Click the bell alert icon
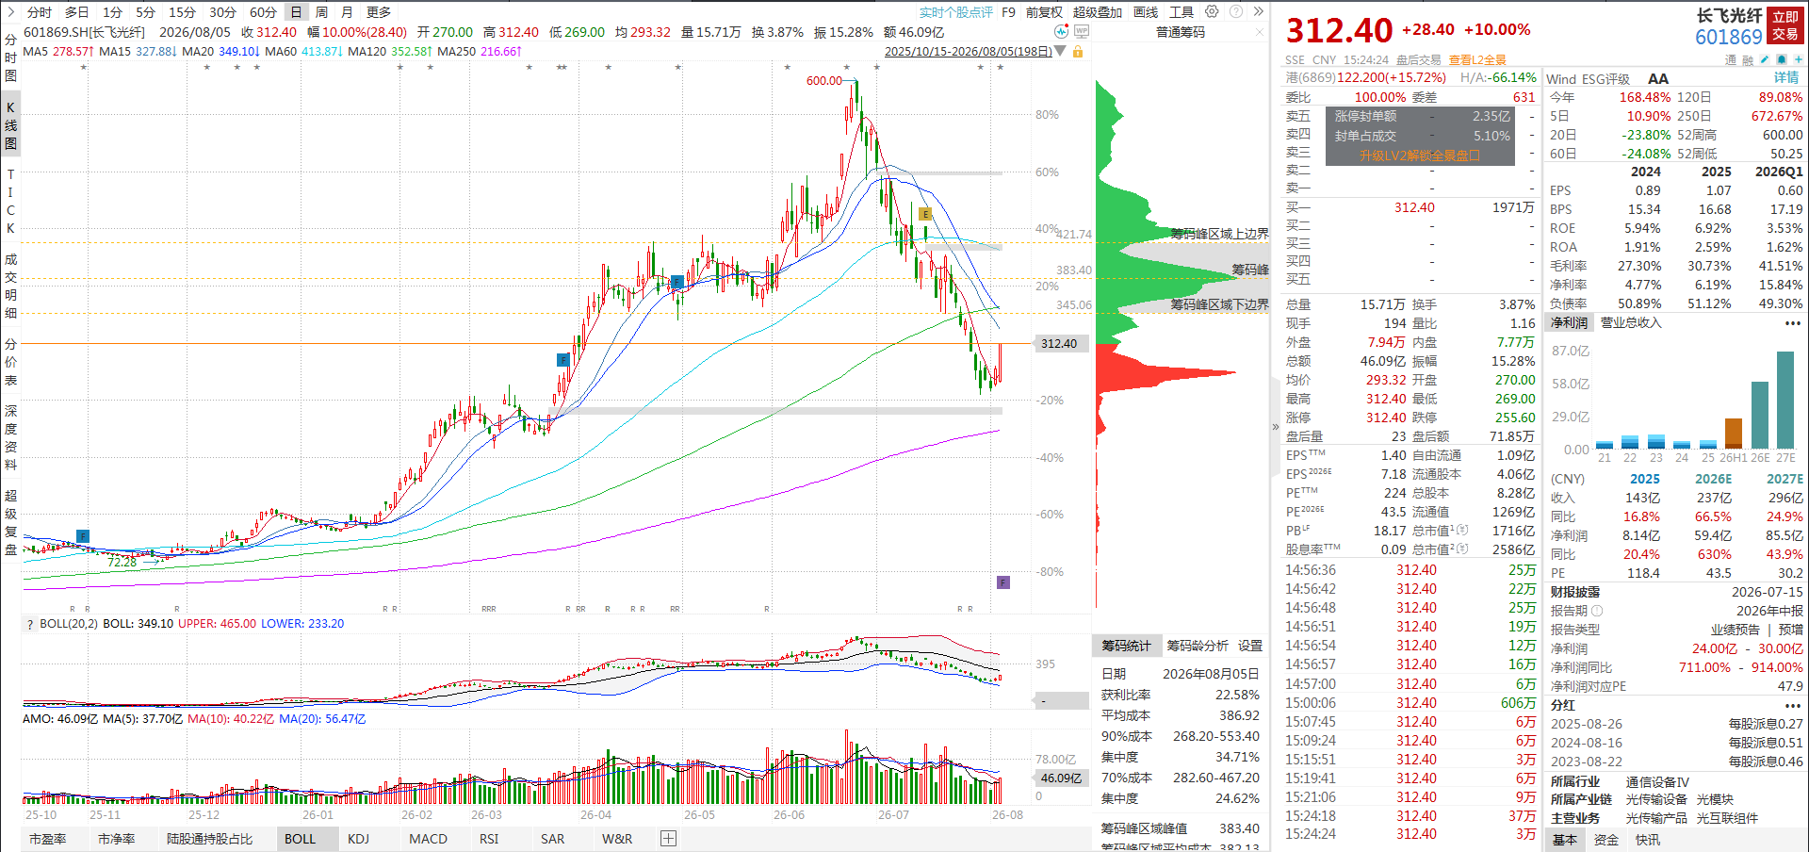Image resolution: width=1809 pixels, height=852 pixels. tap(1782, 59)
